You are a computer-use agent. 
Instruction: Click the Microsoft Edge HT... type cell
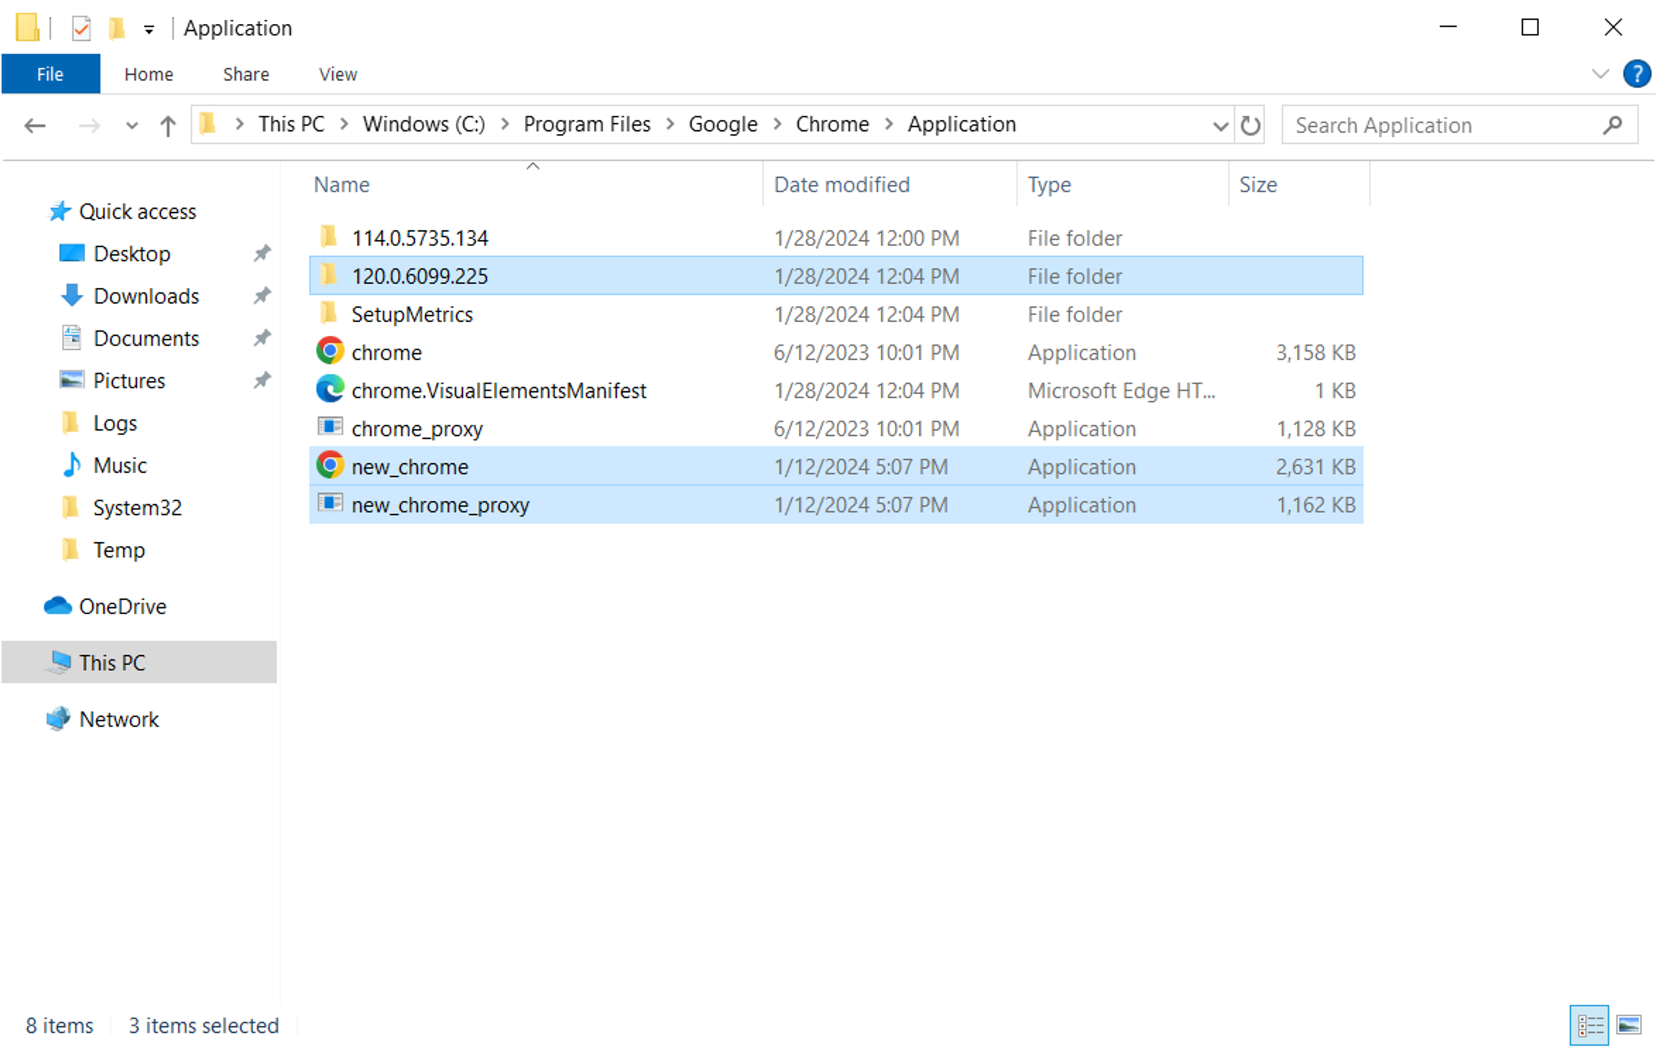(1121, 391)
